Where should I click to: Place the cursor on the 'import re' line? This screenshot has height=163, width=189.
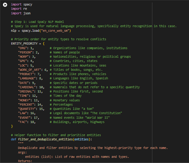click(x=19, y=9)
